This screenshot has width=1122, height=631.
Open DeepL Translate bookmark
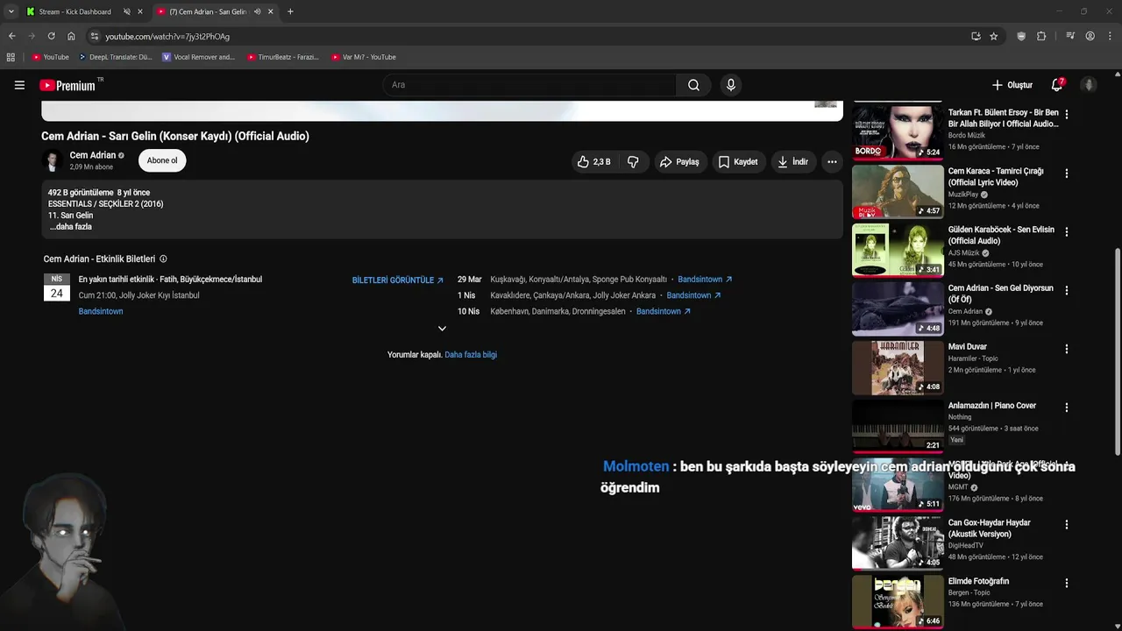(115, 57)
